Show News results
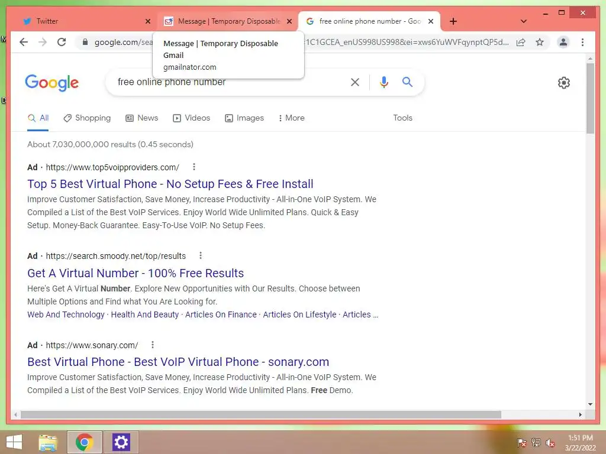Viewport: 606px width, 454px height. pos(142,118)
